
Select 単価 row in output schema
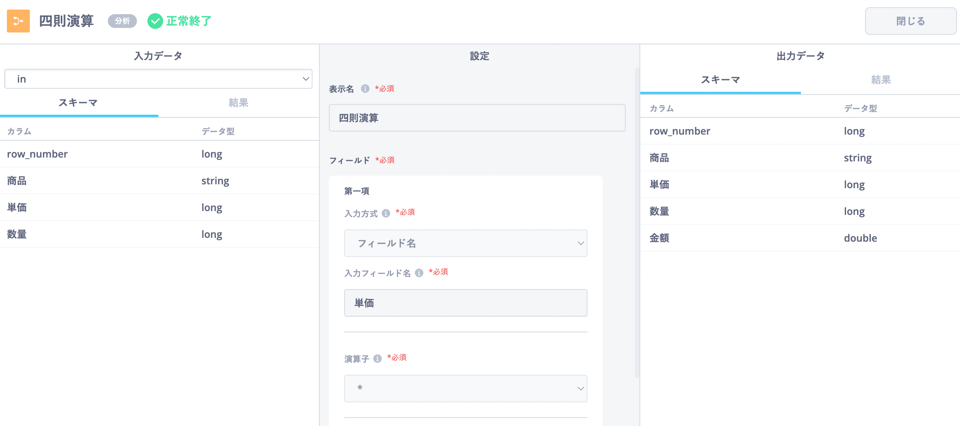point(800,185)
